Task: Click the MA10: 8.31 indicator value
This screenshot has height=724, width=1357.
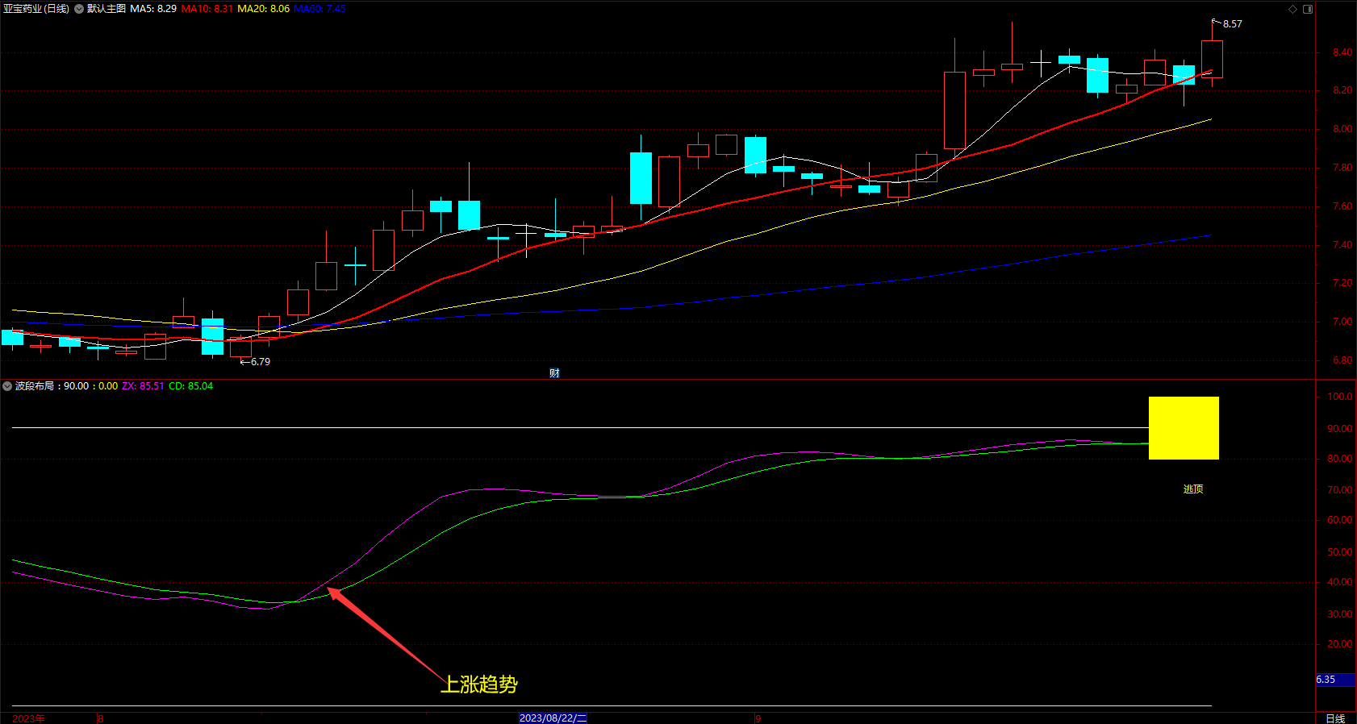Action: pyautogui.click(x=207, y=9)
